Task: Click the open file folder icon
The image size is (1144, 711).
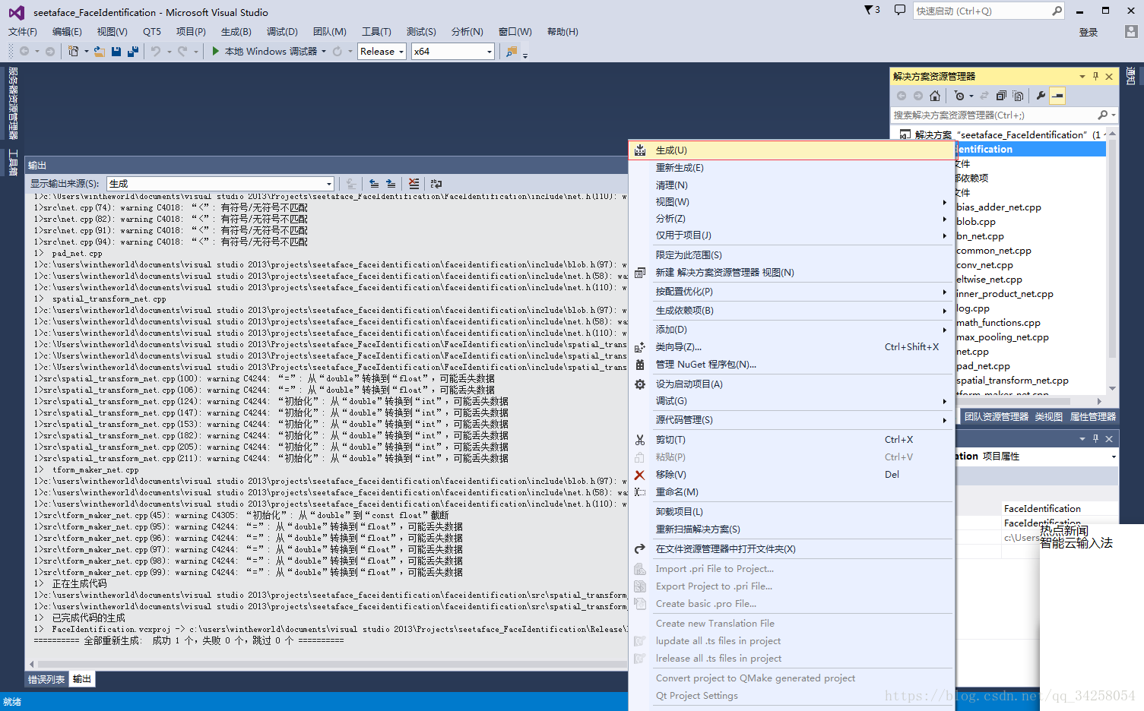Action: click(100, 51)
